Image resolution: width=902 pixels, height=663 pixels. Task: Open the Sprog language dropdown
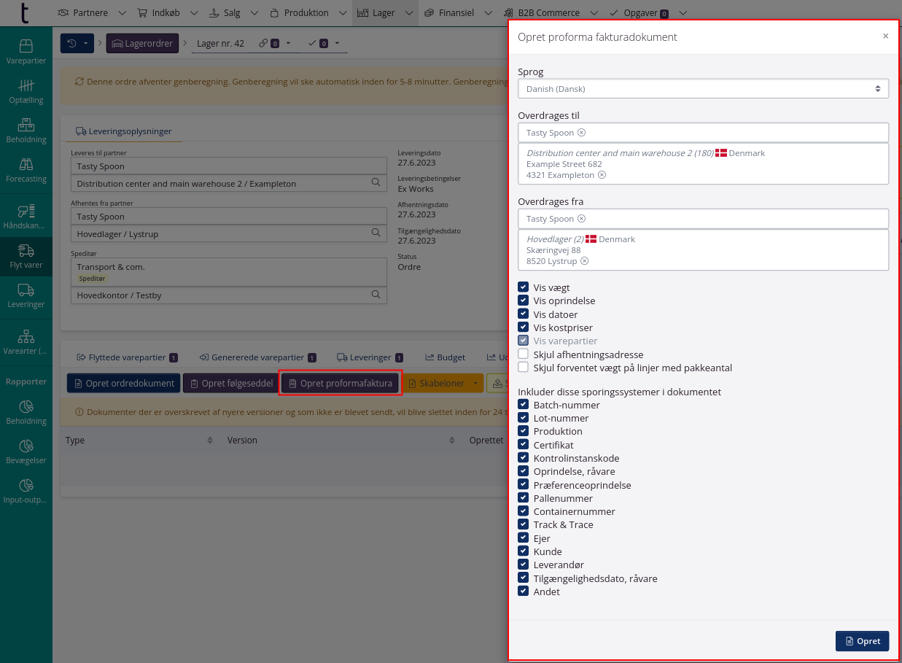702,89
